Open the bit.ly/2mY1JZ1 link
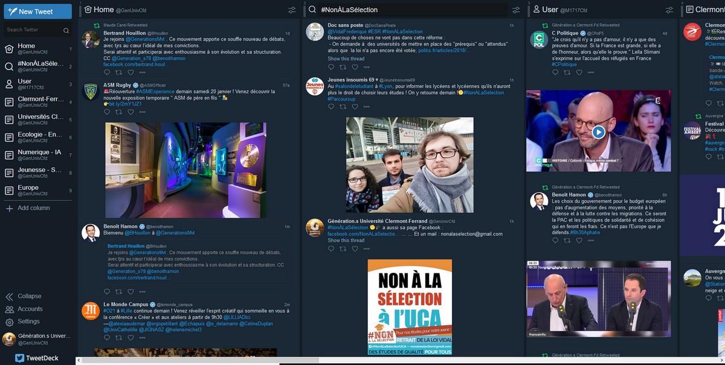Viewport: 725px width, 365px height. (125, 104)
